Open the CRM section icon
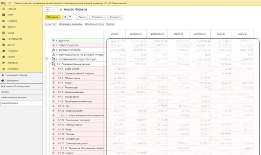 [3, 15]
